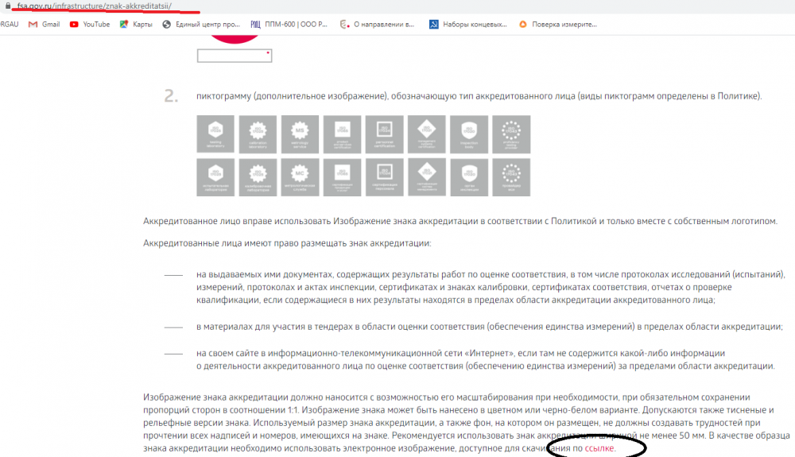The width and height of the screenshot is (795, 457).
Task: Click the ISO 17025 testing laboratory pictogram
Action: click(x=215, y=134)
